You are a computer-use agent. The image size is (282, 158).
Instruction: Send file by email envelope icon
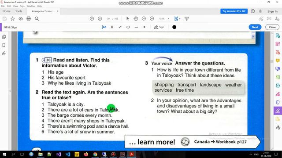269,18
